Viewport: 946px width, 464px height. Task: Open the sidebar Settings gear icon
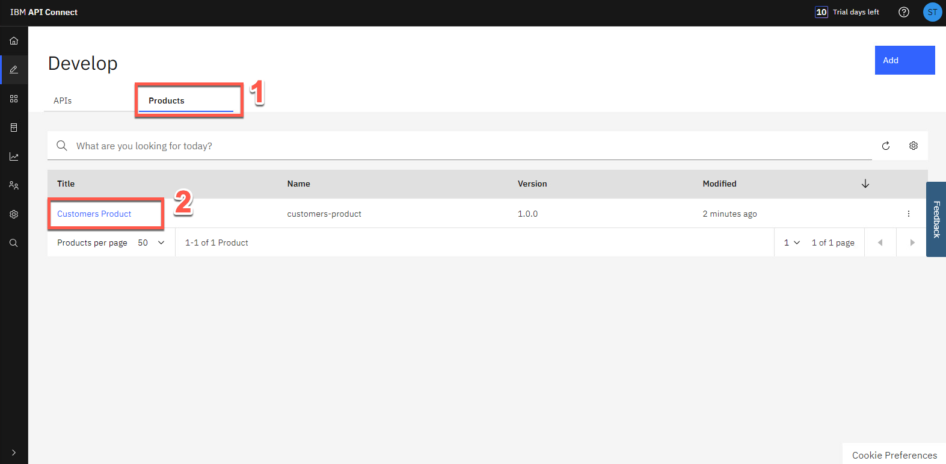pyautogui.click(x=14, y=214)
